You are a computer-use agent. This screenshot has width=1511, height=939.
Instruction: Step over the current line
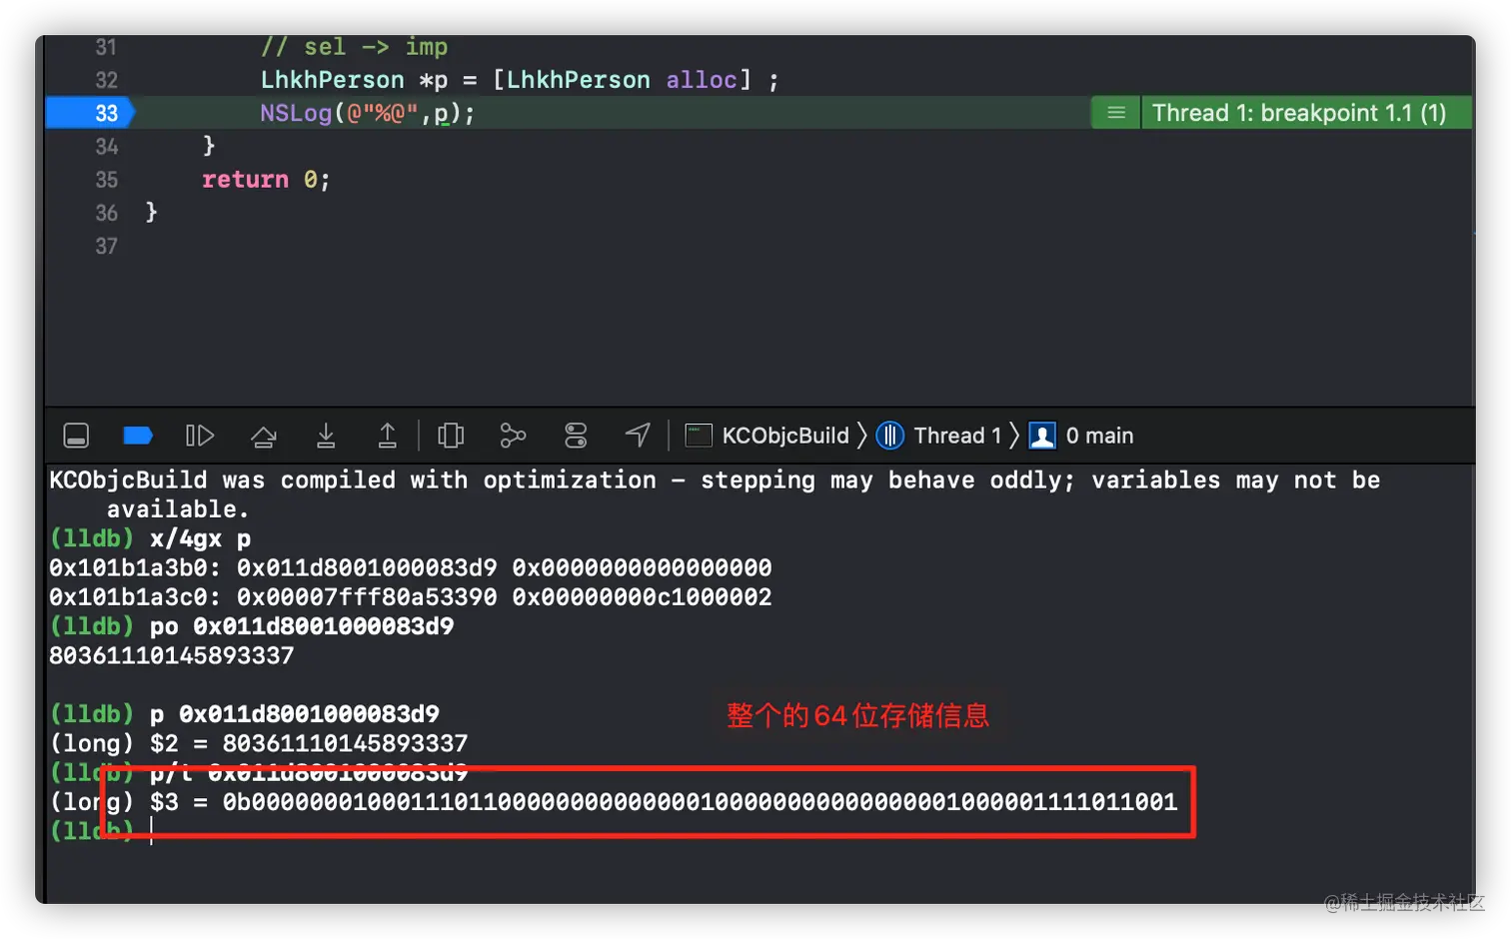264,436
